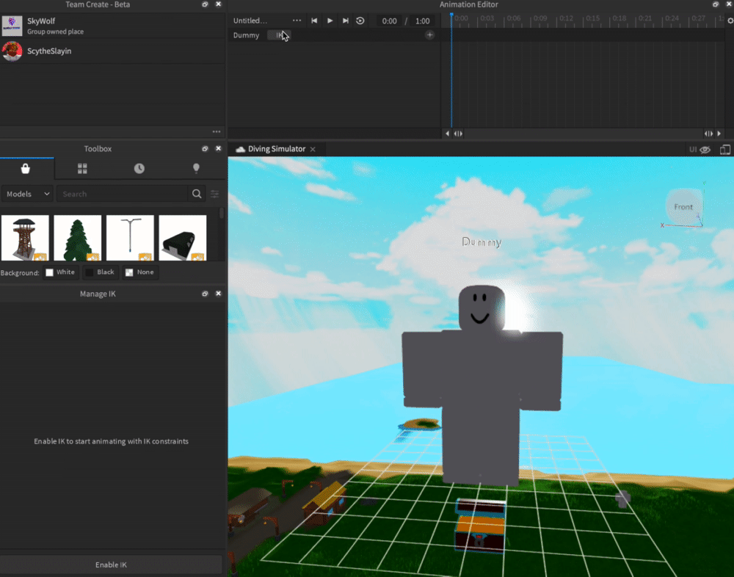Open Animation Editor timeline settings gear
Image resolution: width=734 pixels, height=577 pixels.
tap(730, 21)
